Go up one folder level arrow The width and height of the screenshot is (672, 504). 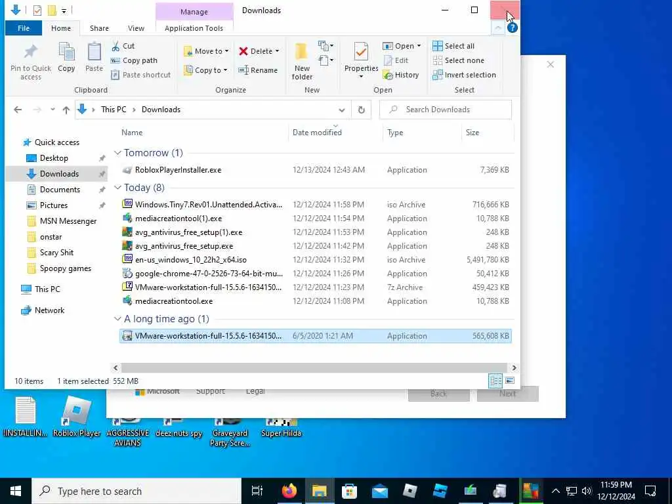click(x=66, y=110)
